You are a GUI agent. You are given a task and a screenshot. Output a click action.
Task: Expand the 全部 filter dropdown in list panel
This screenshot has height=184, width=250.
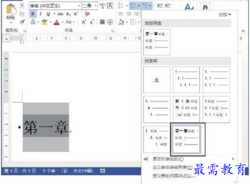pyautogui.click(x=225, y=15)
